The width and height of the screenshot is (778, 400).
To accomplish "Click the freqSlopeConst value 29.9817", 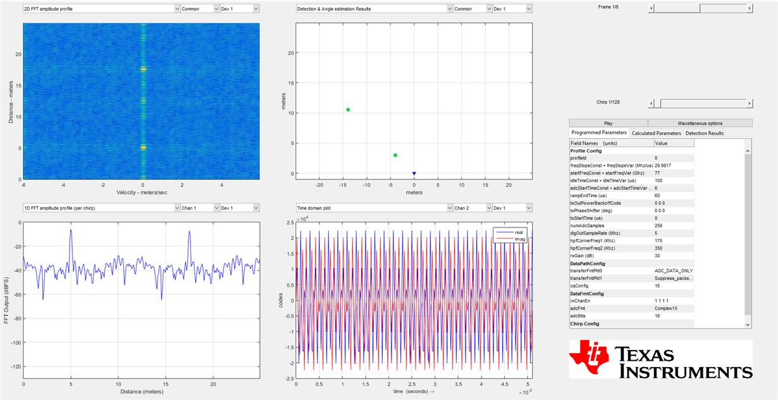I will 674,166.
